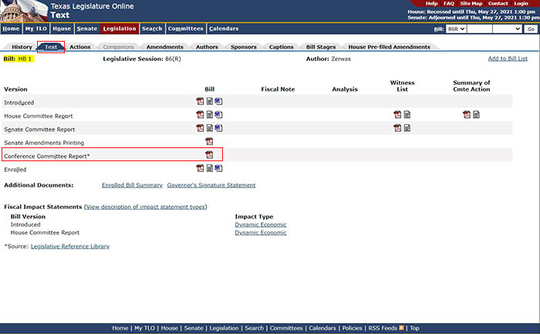Open the Legislative Reference Library link
This screenshot has width=540, height=334.
pos(69,246)
